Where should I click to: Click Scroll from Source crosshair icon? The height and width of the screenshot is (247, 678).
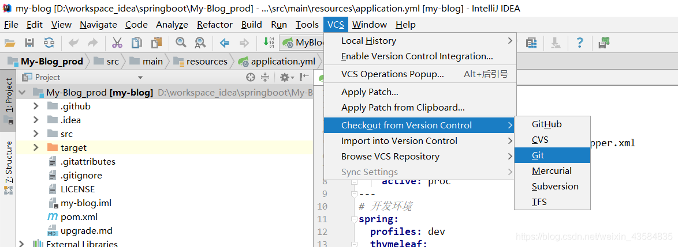click(251, 77)
